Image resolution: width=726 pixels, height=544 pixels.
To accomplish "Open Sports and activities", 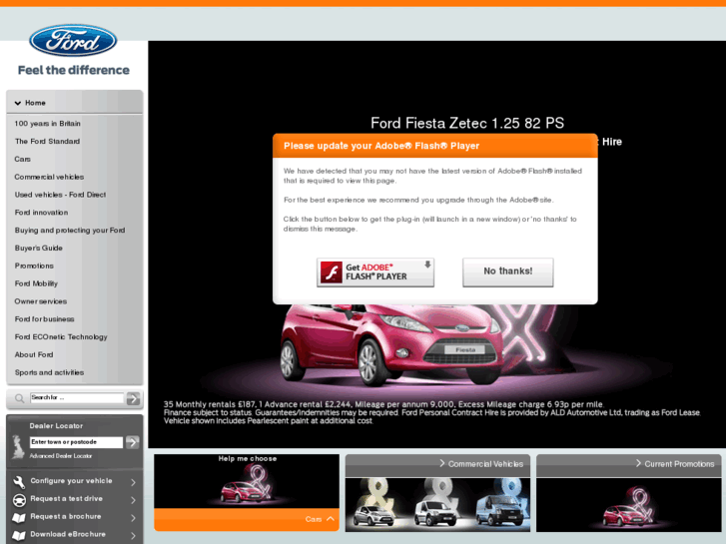I will (x=49, y=372).
